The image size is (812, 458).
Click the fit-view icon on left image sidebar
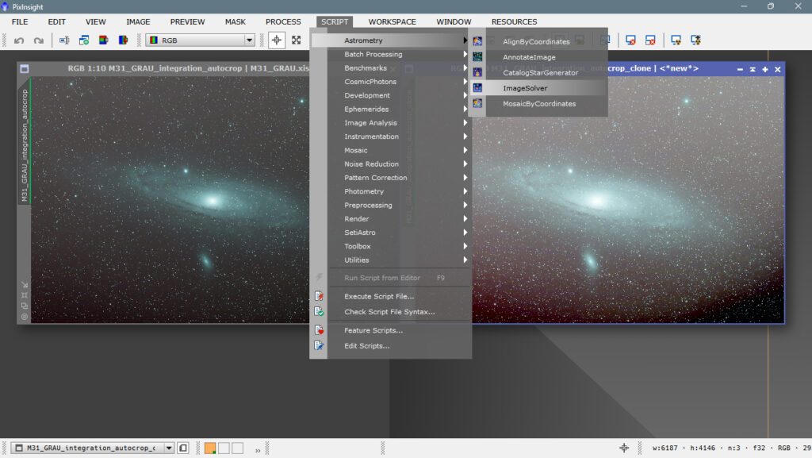[x=25, y=295]
